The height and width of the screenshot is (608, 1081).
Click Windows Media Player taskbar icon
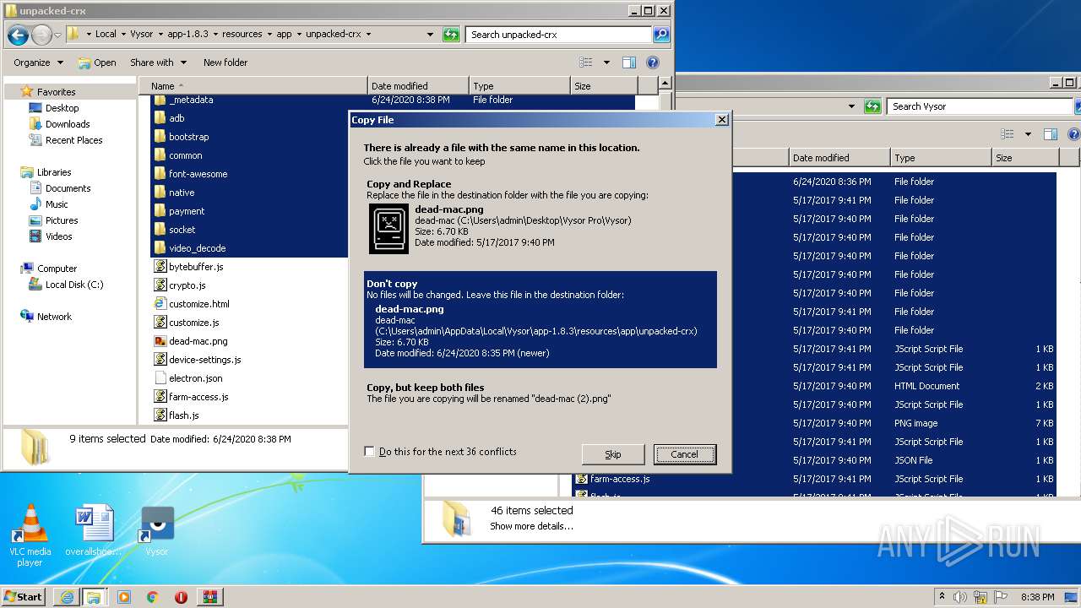[123, 597]
